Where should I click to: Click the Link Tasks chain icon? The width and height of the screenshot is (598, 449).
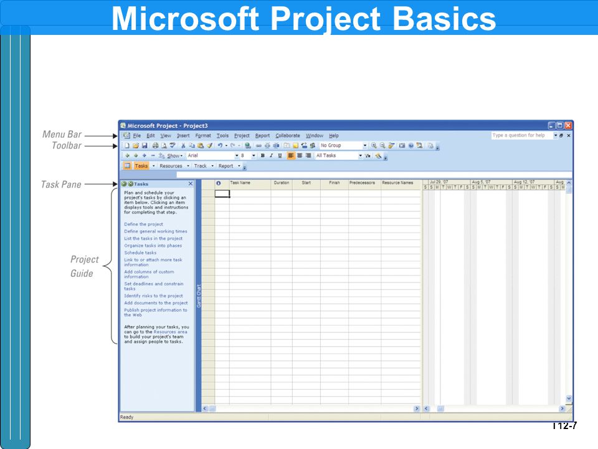click(x=259, y=145)
